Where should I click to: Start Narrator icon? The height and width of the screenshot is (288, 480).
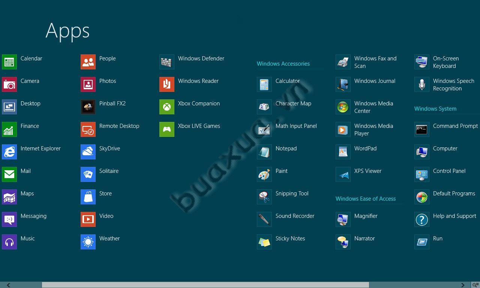click(343, 242)
